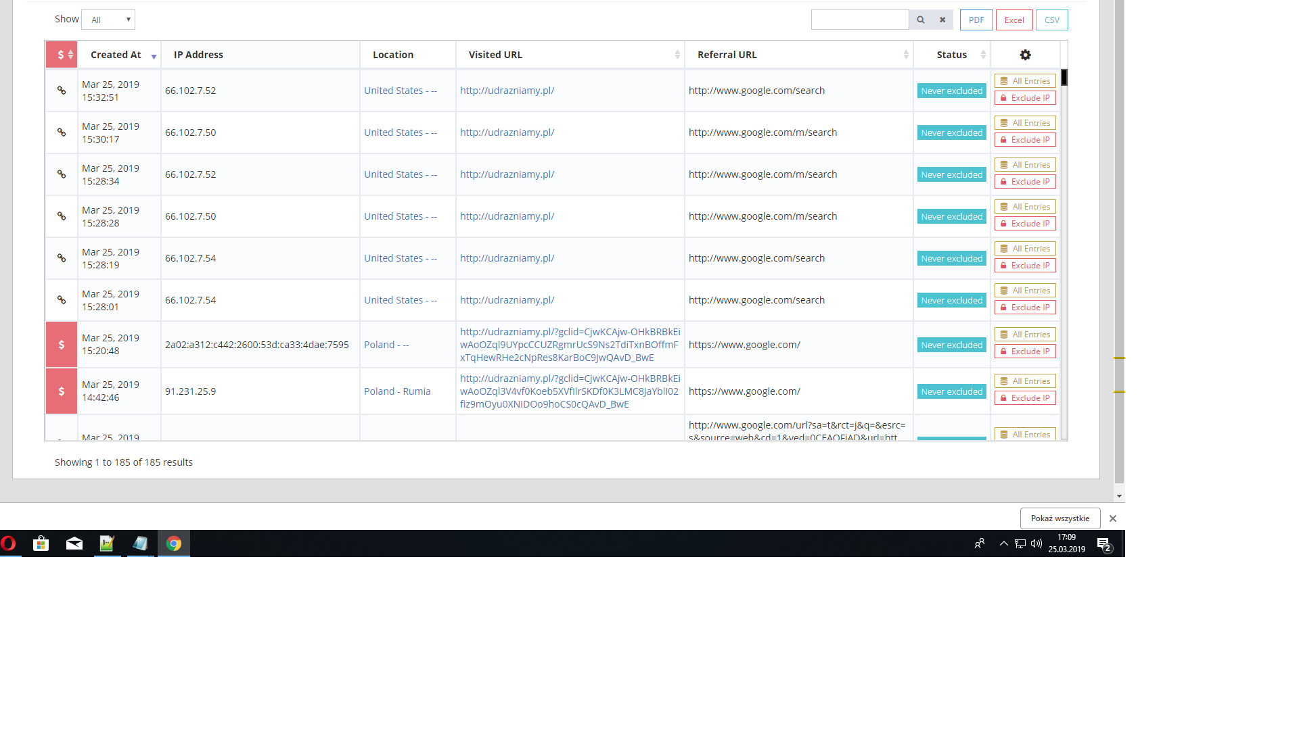This screenshot has width=1299, height=730.
Task: Open the Mail app from the taskbar
Action: 74,543
